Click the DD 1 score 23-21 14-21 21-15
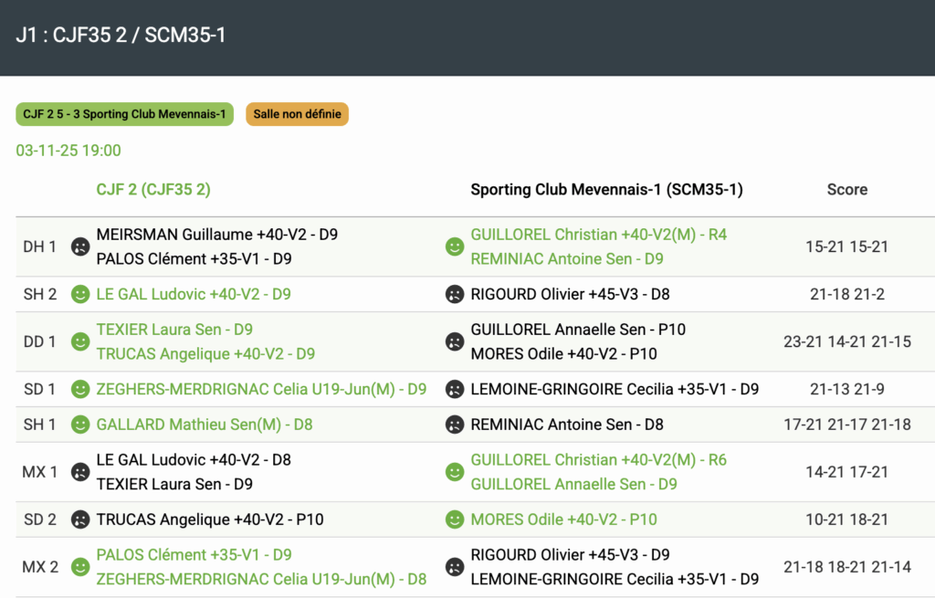This screenshot has height=598, width=935. pos(846,341)
